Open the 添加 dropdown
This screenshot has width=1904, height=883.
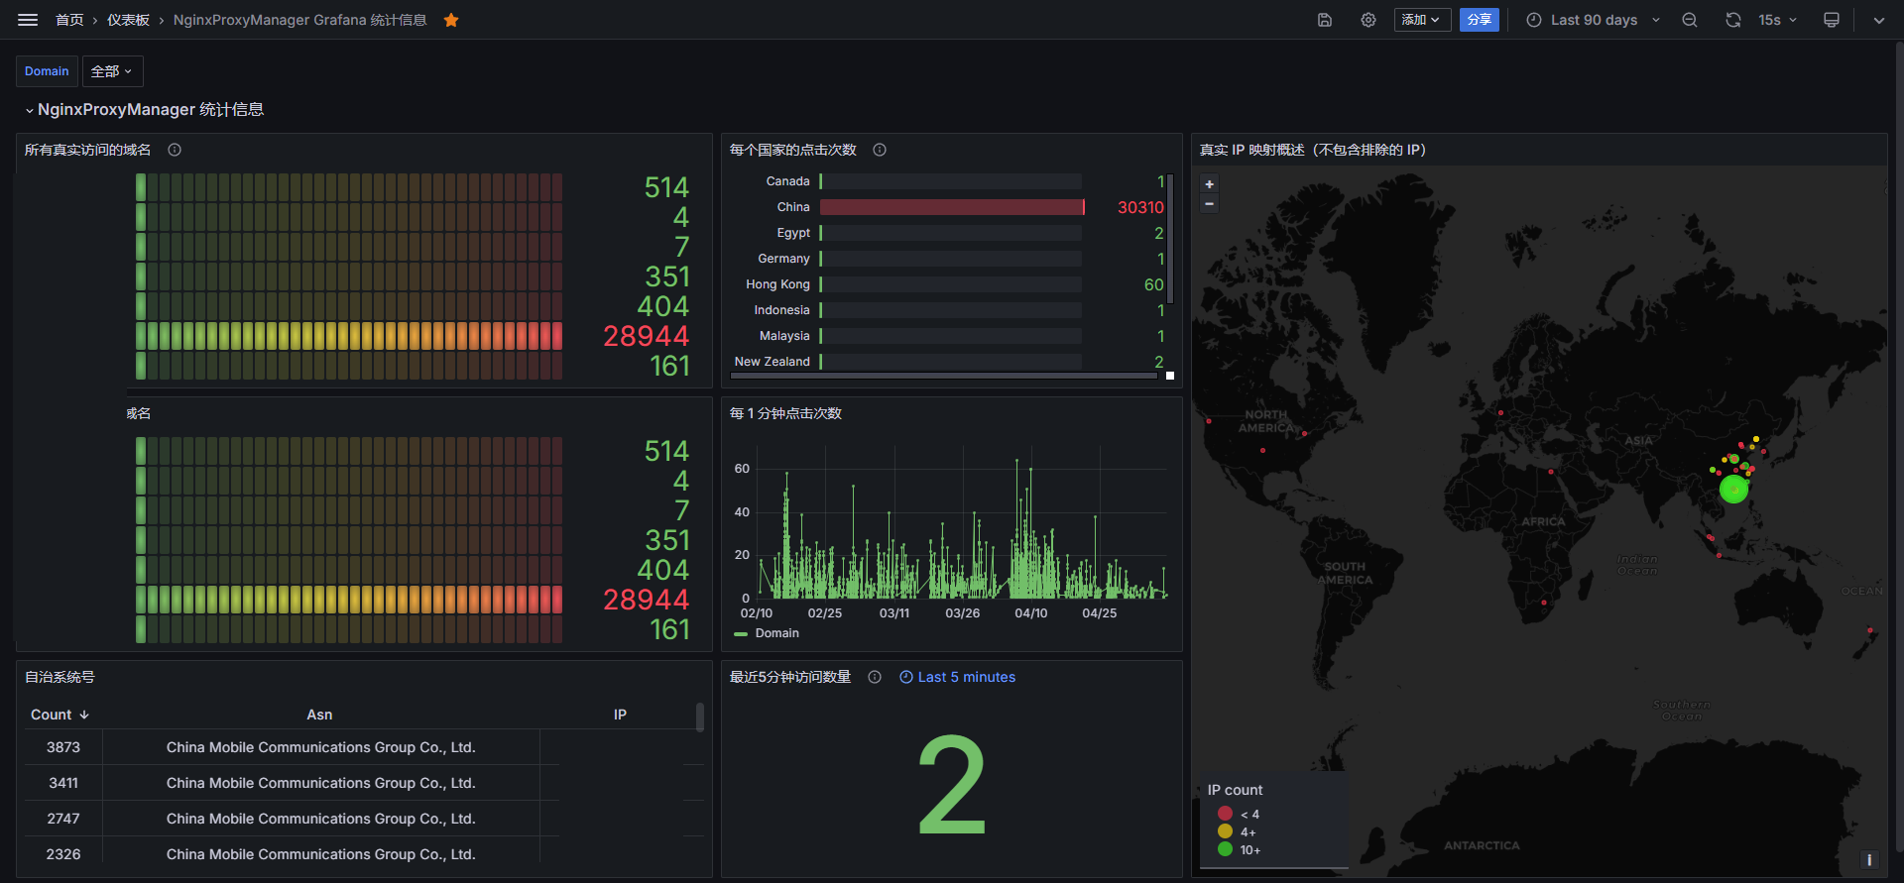(1422, 20)
